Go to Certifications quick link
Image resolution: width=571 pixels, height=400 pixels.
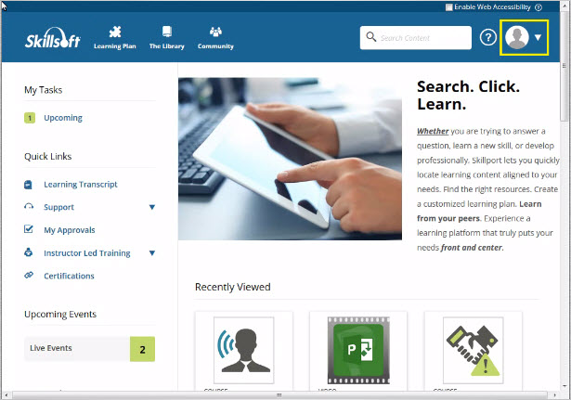[69, 276]
